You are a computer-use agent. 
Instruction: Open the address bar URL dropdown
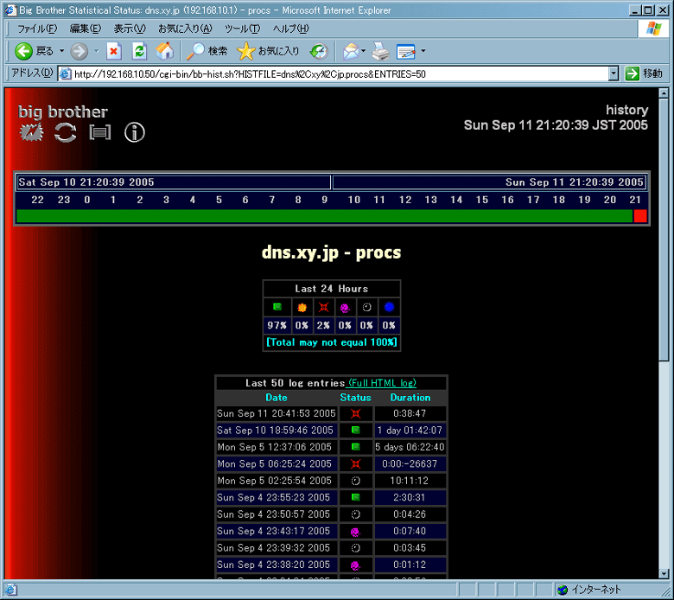point(614,74)
